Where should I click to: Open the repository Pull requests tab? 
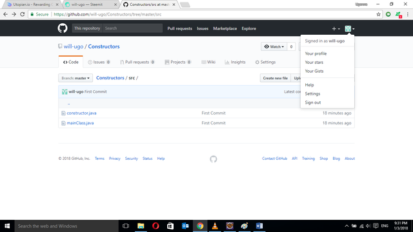[x=137, y=62]
